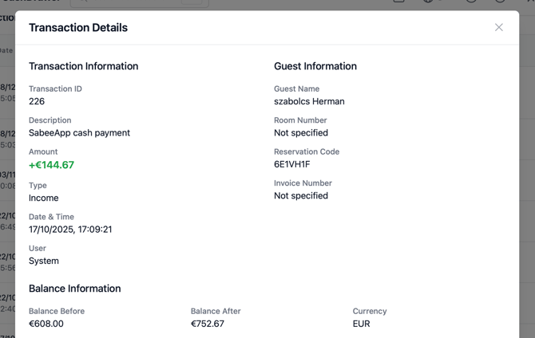Click the Guest Information heading

pyautogui.click(x=315, y=66)
